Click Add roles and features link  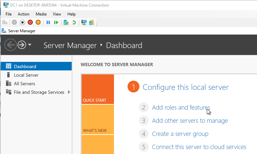[x=181, y=108]
